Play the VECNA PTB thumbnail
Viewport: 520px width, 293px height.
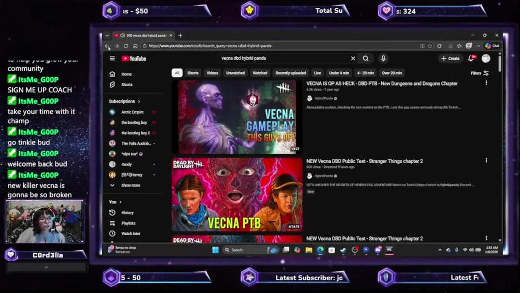point(237,195)
